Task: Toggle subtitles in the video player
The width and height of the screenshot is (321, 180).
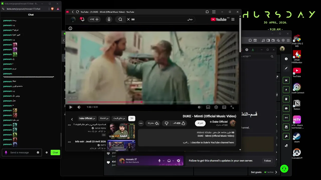Action: 208,107
